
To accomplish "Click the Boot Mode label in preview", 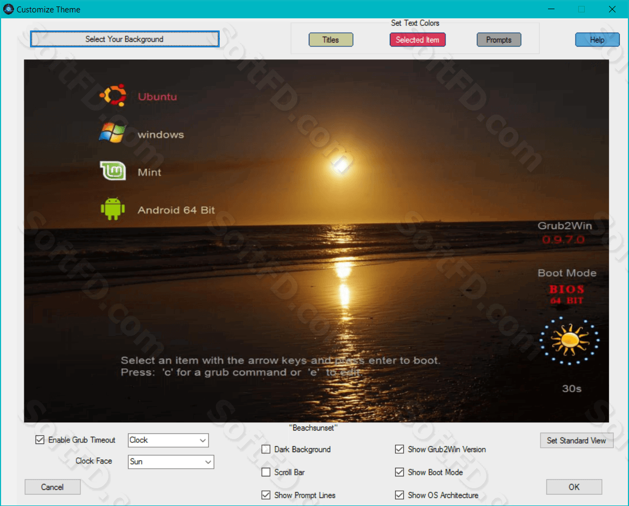I will click(567, 273).
